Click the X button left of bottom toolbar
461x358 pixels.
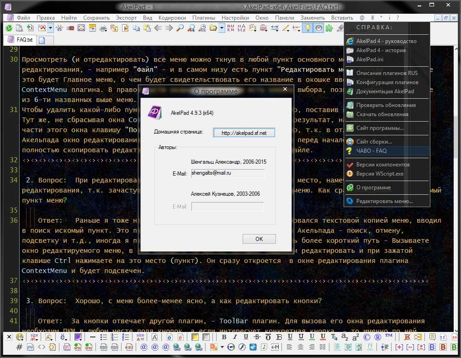9,337
